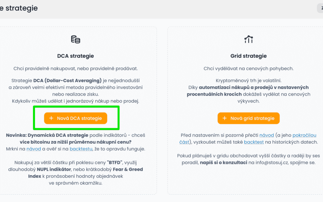
Task: Click the strategie page title at top
Action: coord(19,8)
